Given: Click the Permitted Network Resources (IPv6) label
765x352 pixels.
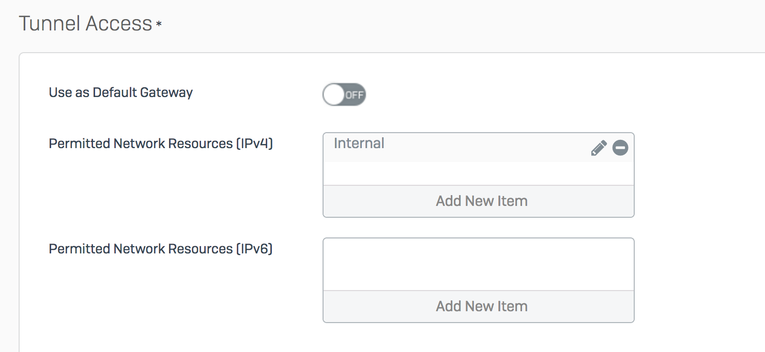Looking at the screenshot, I should point(161,249).
